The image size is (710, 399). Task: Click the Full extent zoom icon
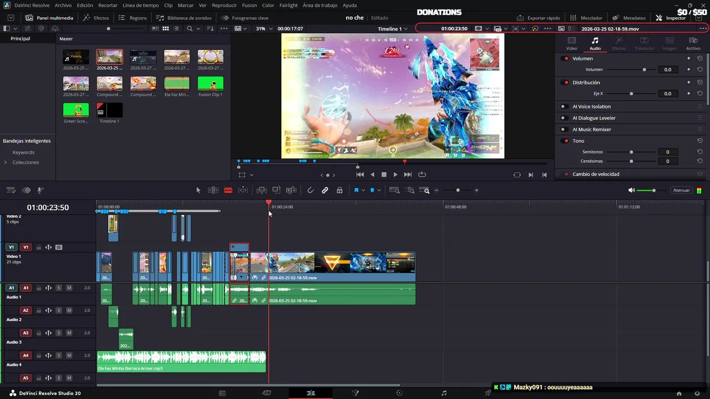[x=394, y=190]
